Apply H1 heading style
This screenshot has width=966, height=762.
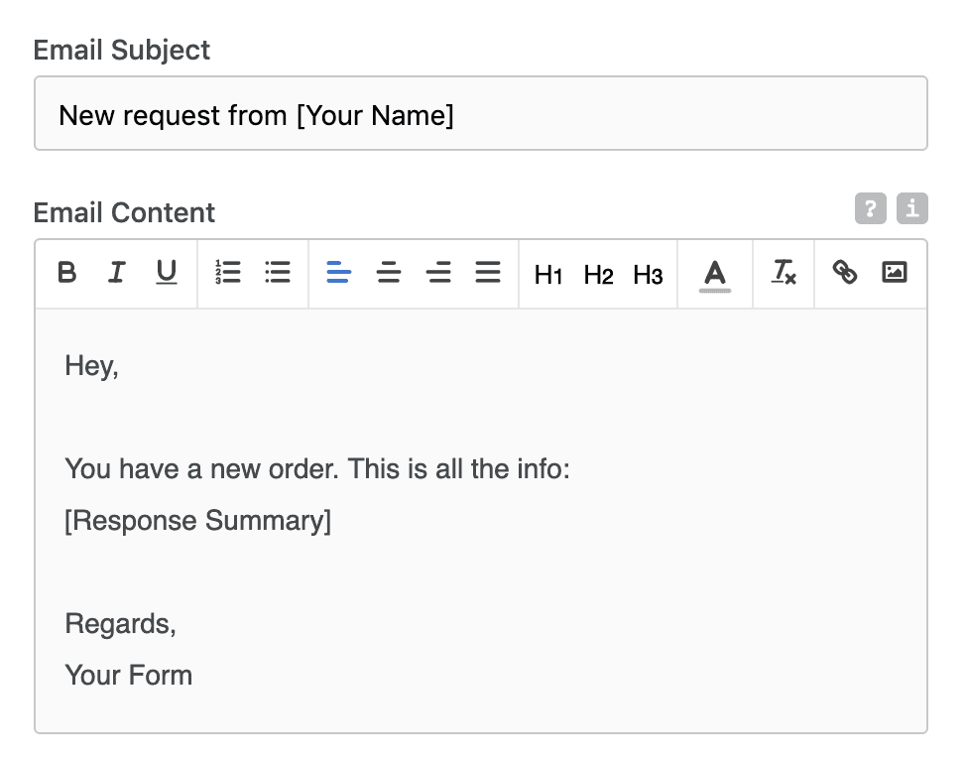click(x=548, y=275)
